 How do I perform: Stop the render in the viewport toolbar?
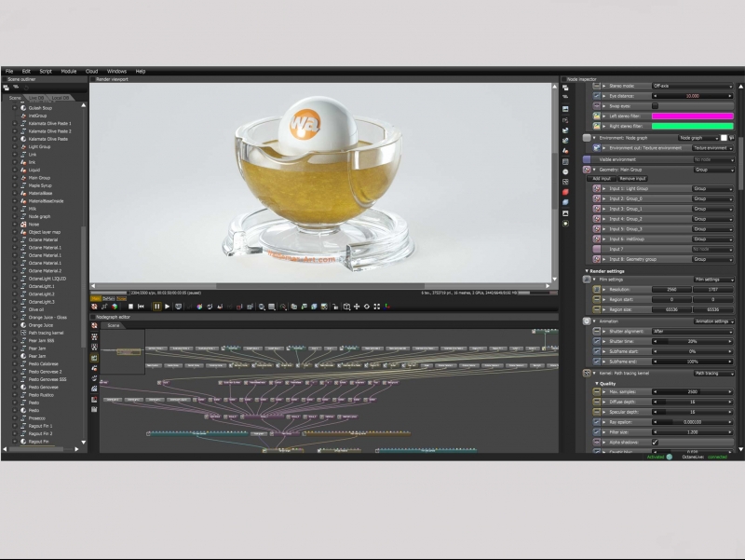coord(129,307)
